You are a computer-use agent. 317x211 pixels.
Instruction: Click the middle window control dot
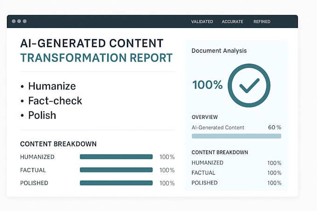[19, 21]
